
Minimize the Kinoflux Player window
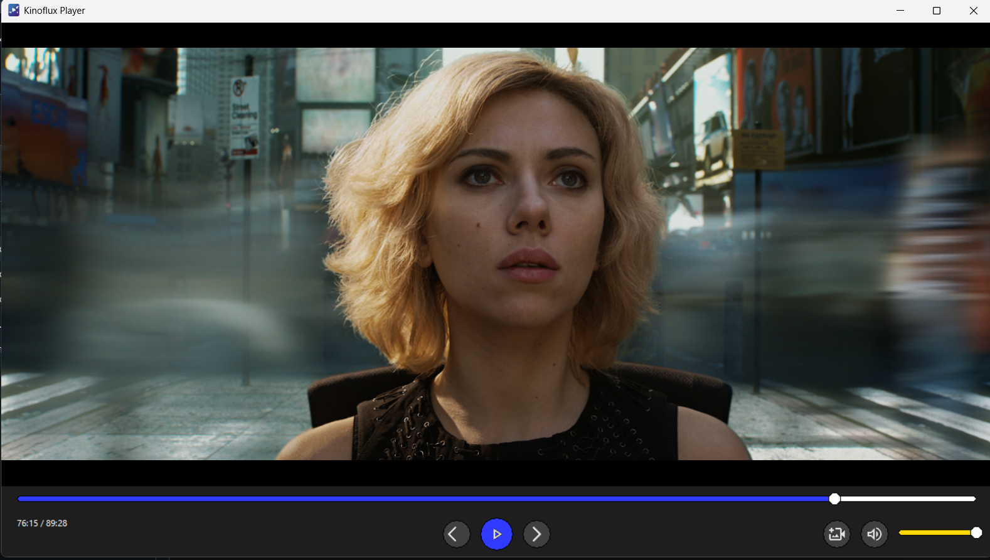[900, 11]
